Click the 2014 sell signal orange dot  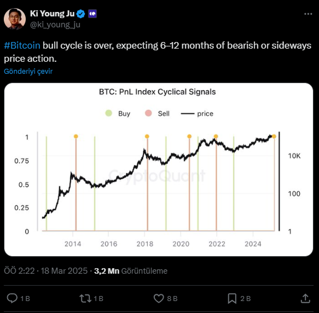[x=76, y=137]
